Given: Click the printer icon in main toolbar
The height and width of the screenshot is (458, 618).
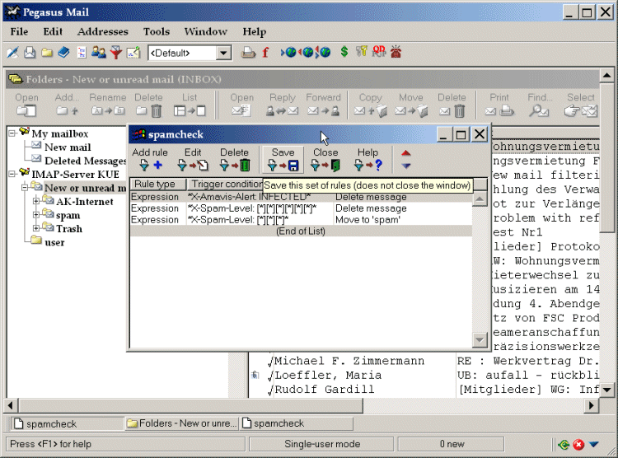Looking at the screenshot, I should tap(248, 53).
